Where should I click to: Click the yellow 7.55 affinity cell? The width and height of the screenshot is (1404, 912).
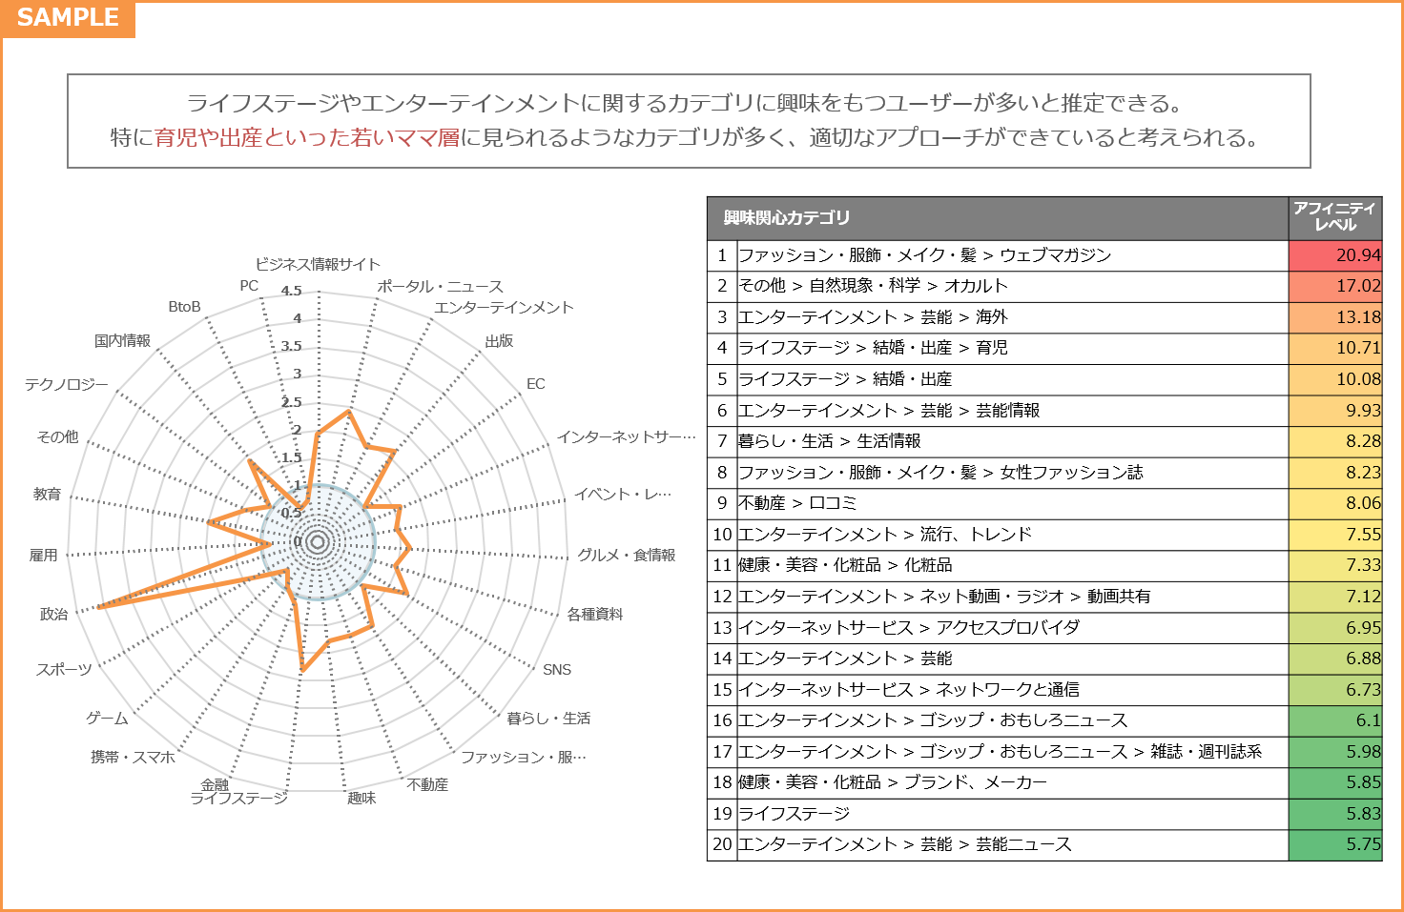pos(1334,534)
